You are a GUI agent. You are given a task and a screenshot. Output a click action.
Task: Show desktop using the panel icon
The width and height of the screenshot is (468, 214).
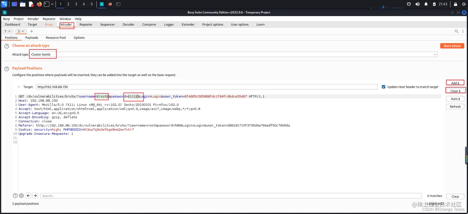[14, 4]
